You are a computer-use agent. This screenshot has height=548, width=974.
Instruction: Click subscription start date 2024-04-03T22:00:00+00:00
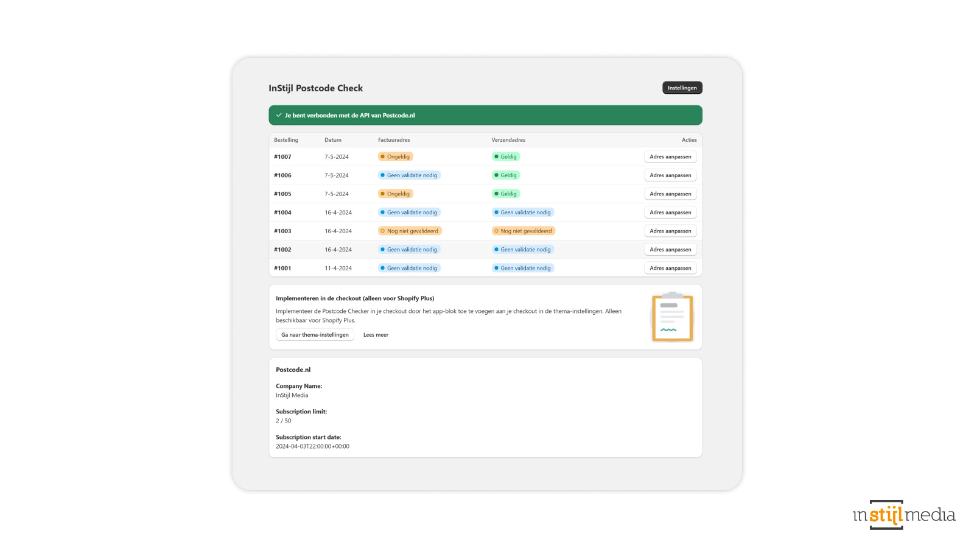coord(312,446)
